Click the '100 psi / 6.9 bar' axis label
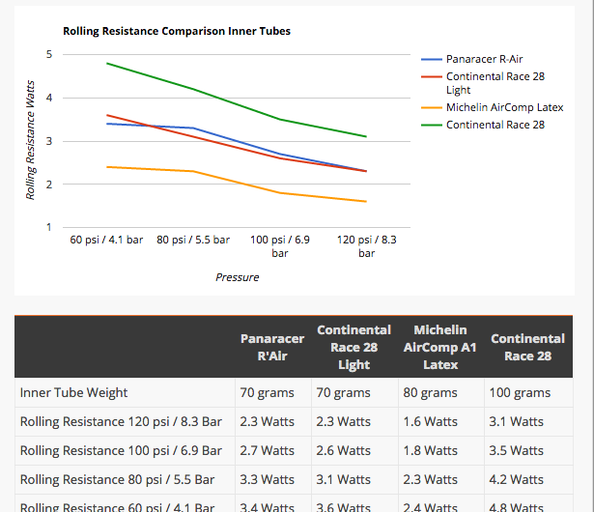This screenshot has height=512, width=594. [x=280, y=246]
